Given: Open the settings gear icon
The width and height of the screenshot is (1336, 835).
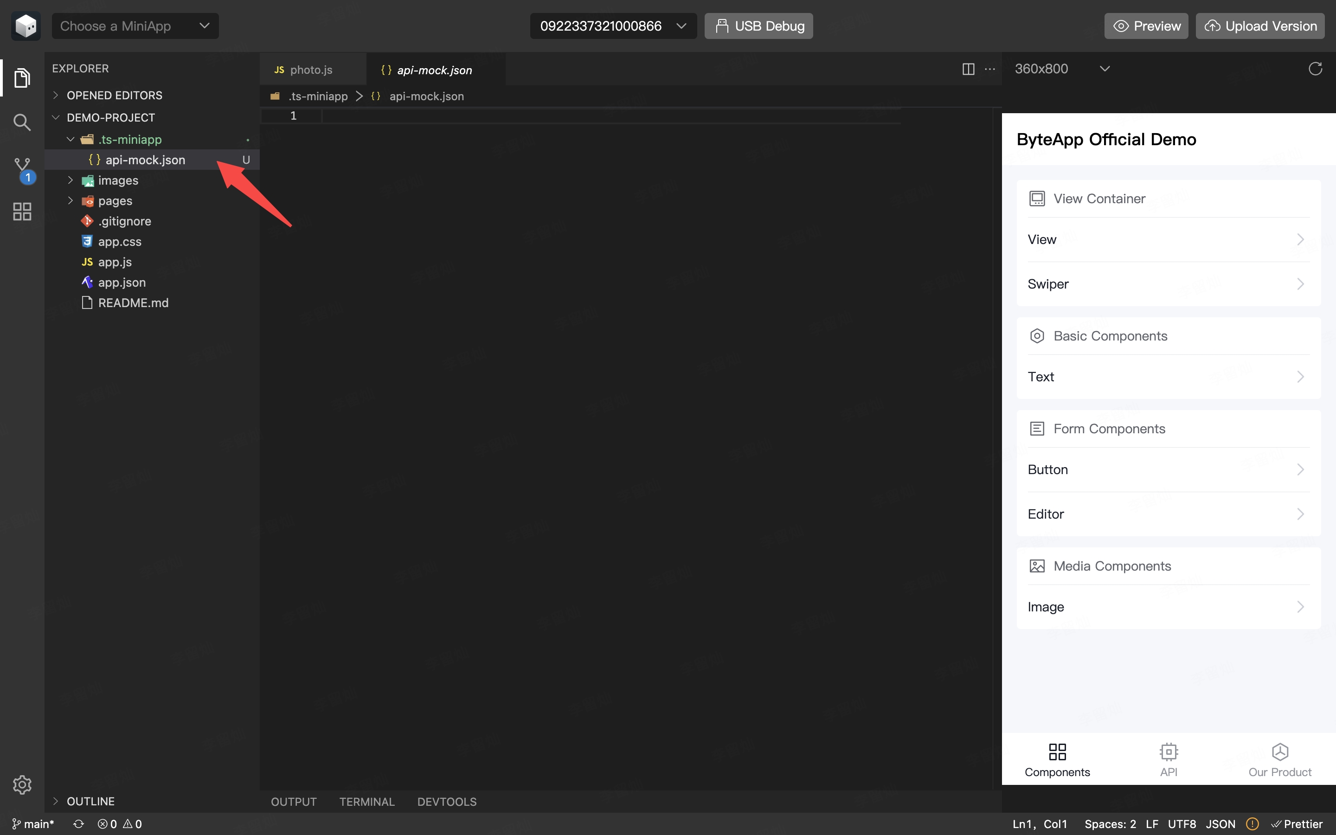Looking at the screenshot, I should [x=22, y=784].
